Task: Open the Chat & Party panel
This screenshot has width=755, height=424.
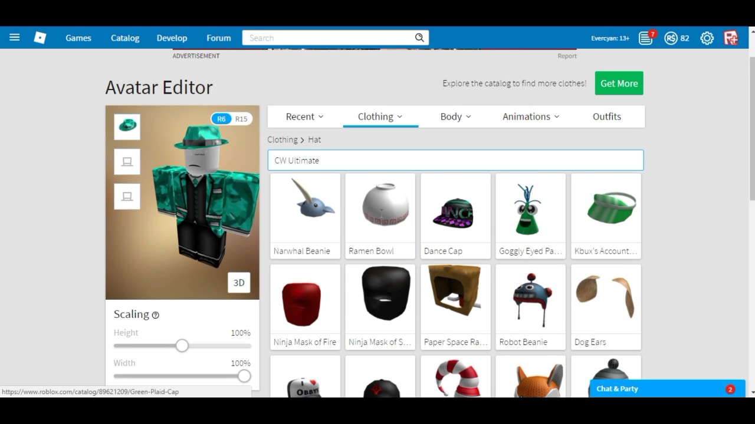Action: click(668, 389)
